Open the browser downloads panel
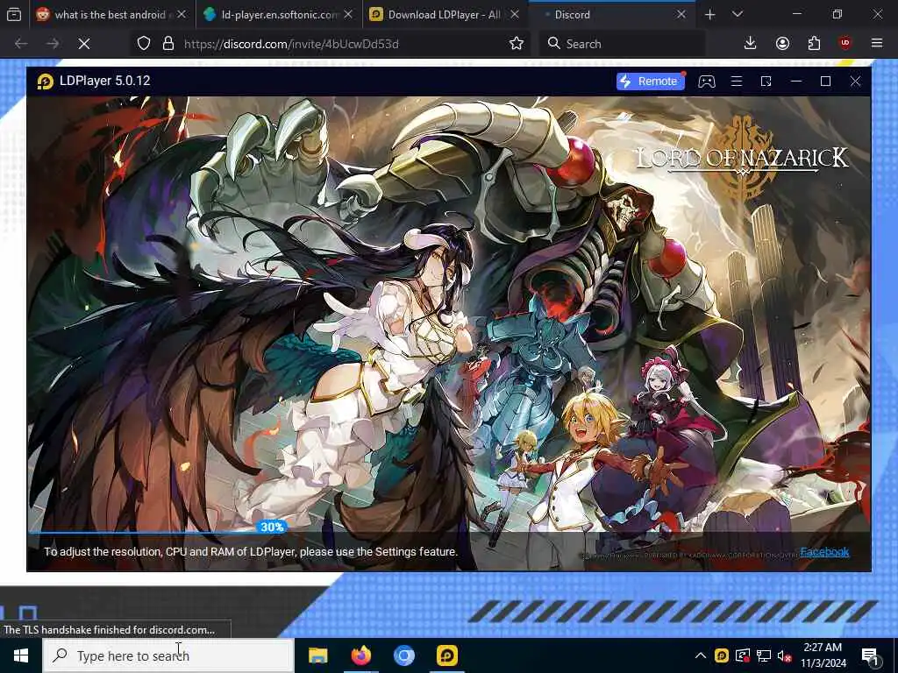This screenshot has height=673, width=898. 750,44
